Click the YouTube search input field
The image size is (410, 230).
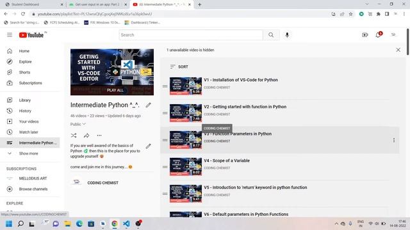[191, 35]
